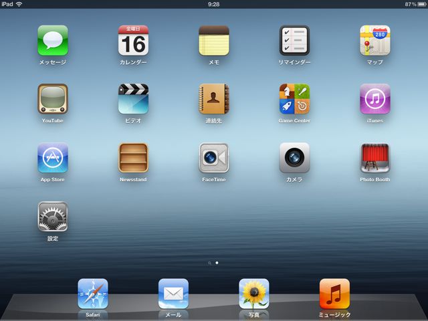Open the Contacts app (連絡先)
This screenshot has height=321, width=428.
(214, 99)
